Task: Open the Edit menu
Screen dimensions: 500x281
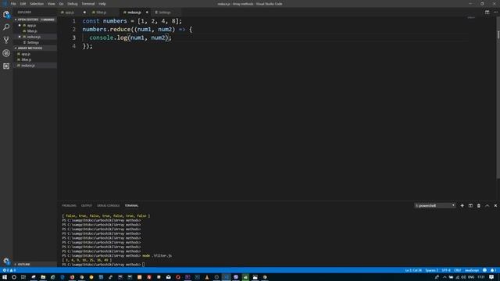Action: pos(23,4)
